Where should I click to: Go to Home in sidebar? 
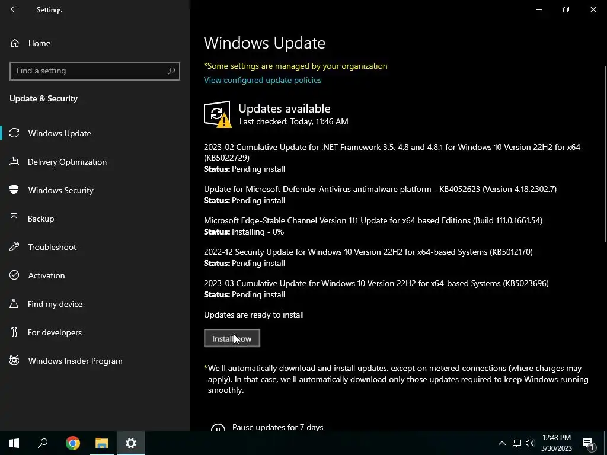pyautogui.click(x=39, y=43)
